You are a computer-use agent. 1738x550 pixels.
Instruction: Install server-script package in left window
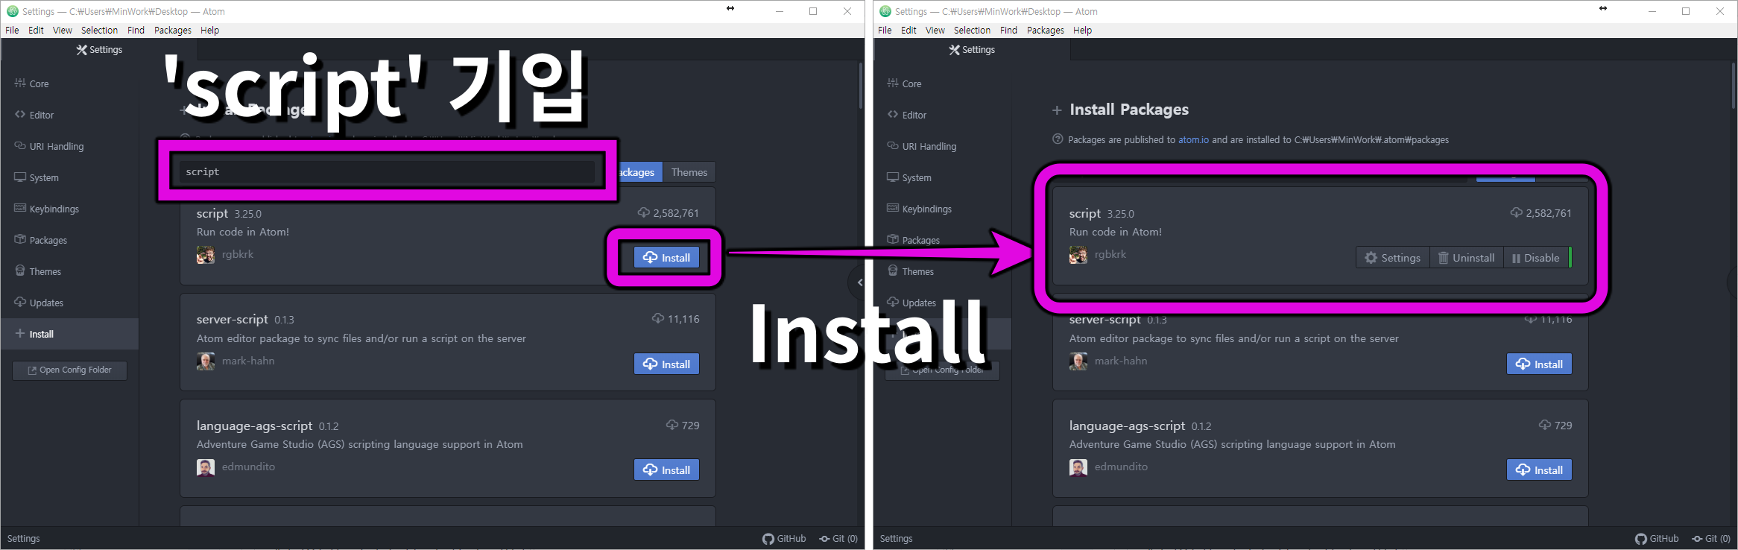(666, 364)
